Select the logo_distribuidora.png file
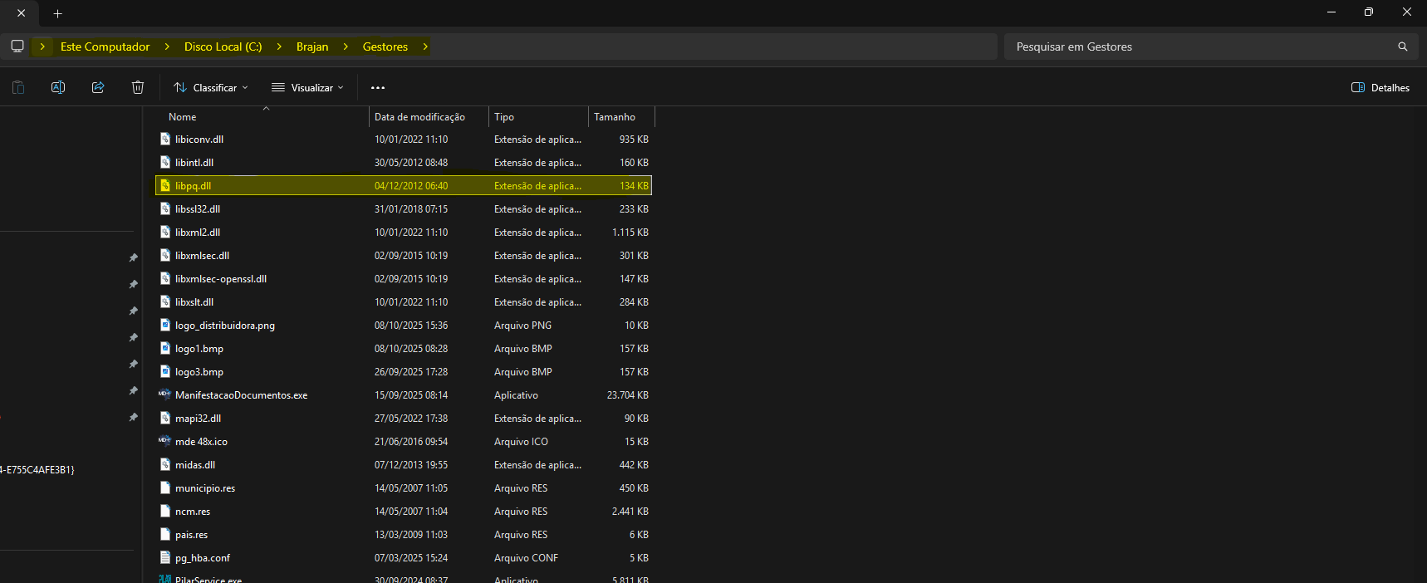 point(225,326)
